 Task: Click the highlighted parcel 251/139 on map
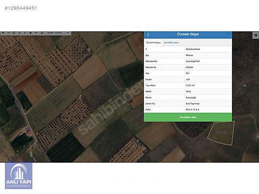[221, 133]
